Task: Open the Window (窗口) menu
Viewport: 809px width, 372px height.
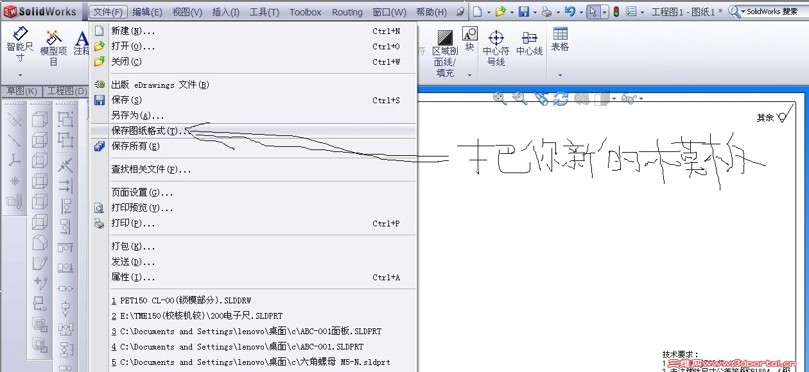Action: [389, 12]
